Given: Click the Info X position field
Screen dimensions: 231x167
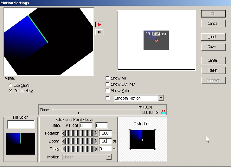Looking at the screenshot, I should tap(86, 125).
